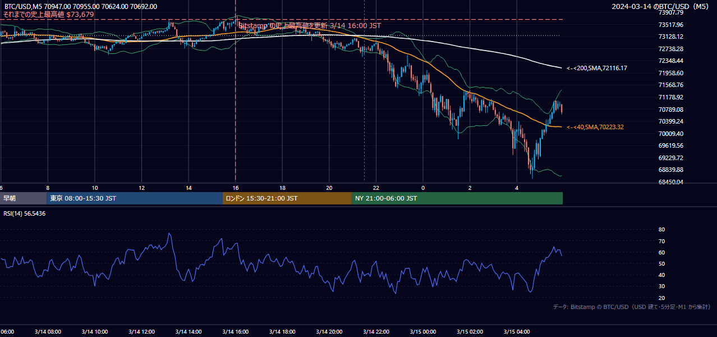Click the 2024-03-14 のBTC/USD (M5) title

[660, 7]
